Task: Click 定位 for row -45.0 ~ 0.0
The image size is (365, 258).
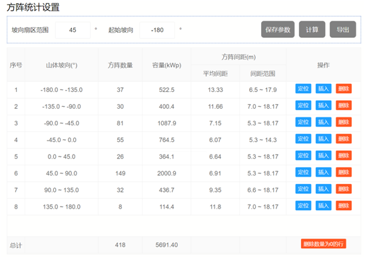Action: pyautogui.click(x=303, y=139)
